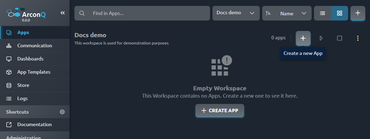The width and height of the screenshot is (370, 139).
Task: Click the Docs demo workspace heading
Action: pos(90,35)
